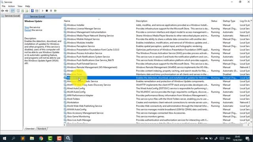Click the Start Service play icon
Screen dimensions: 253x142
pyautogui.click(x=43, y=11)
